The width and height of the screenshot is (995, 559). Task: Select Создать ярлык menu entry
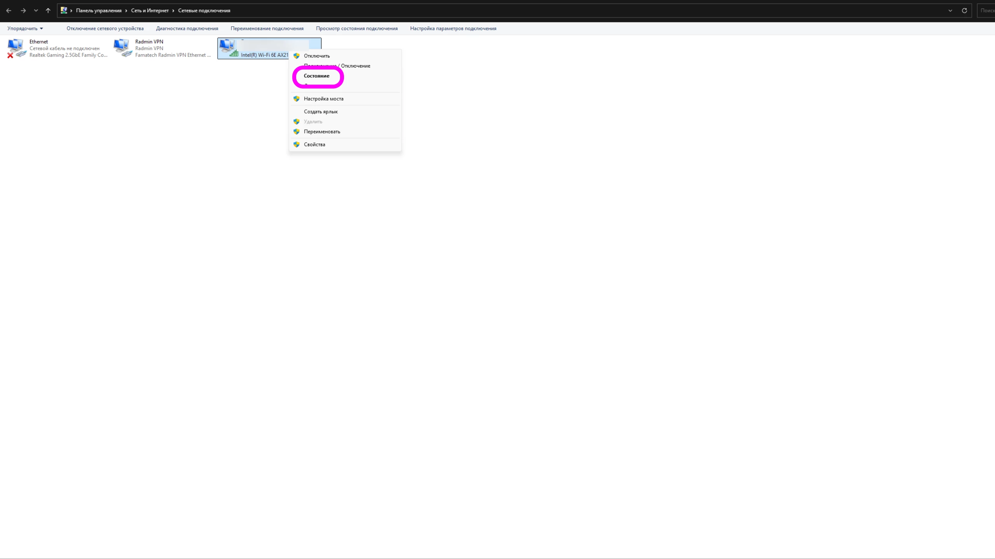(320, 111)
